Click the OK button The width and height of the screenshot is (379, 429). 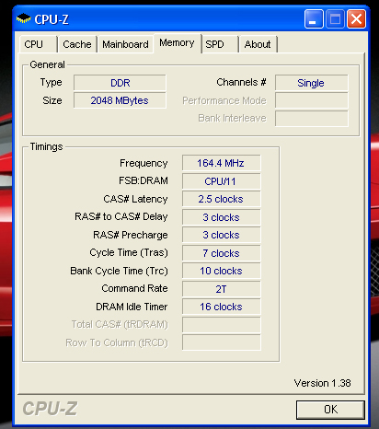[330, 410]
